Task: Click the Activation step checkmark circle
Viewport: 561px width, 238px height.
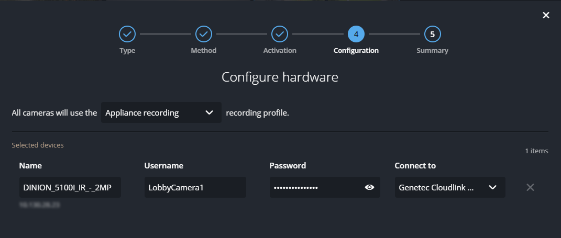Action: click(x=280, y=35)
